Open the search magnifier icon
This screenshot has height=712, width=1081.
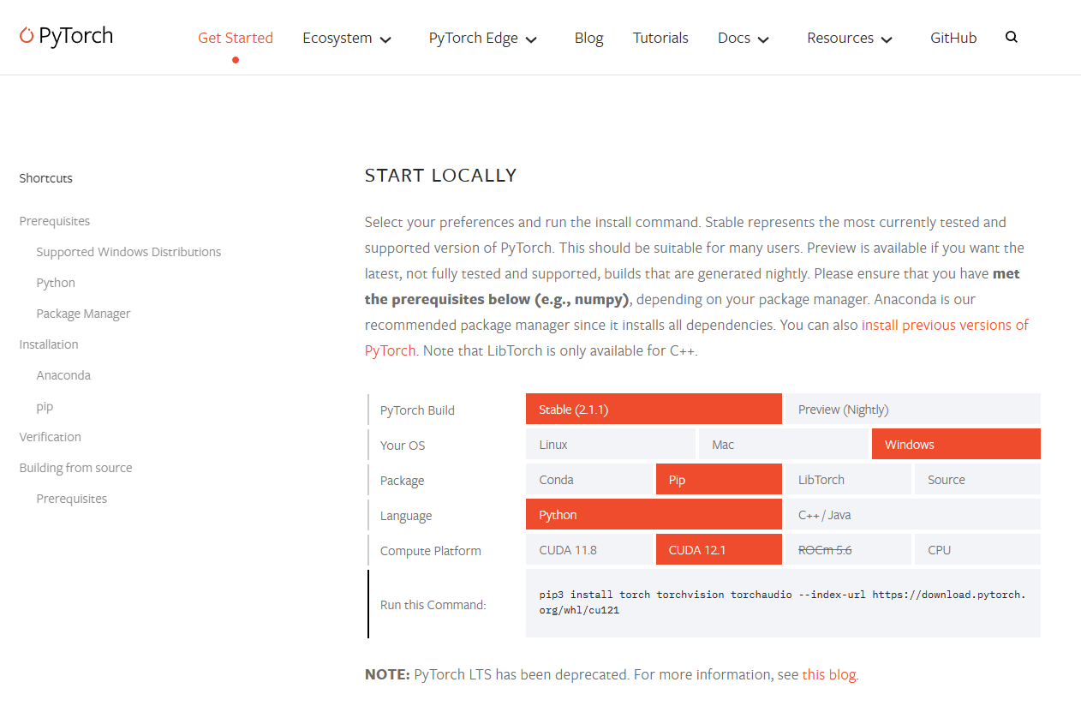click(1012, 37)
